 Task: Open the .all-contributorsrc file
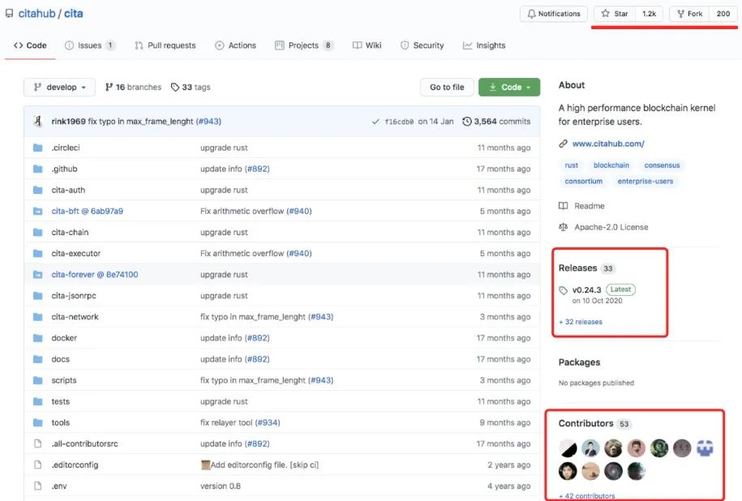pyautogui.click(x=84, y=443)
